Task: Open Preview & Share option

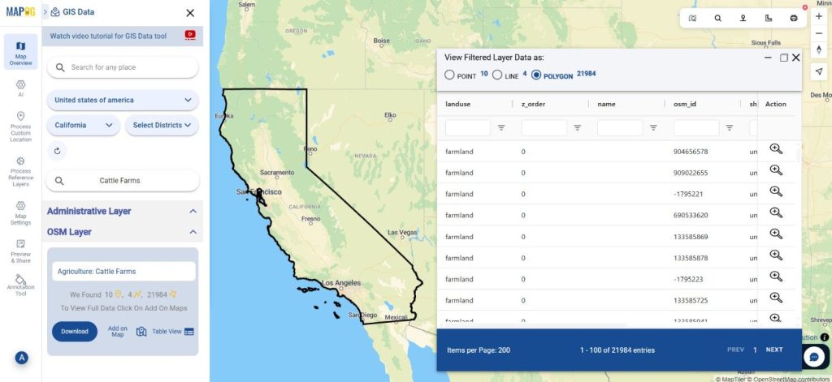Action: click(20, 251)
